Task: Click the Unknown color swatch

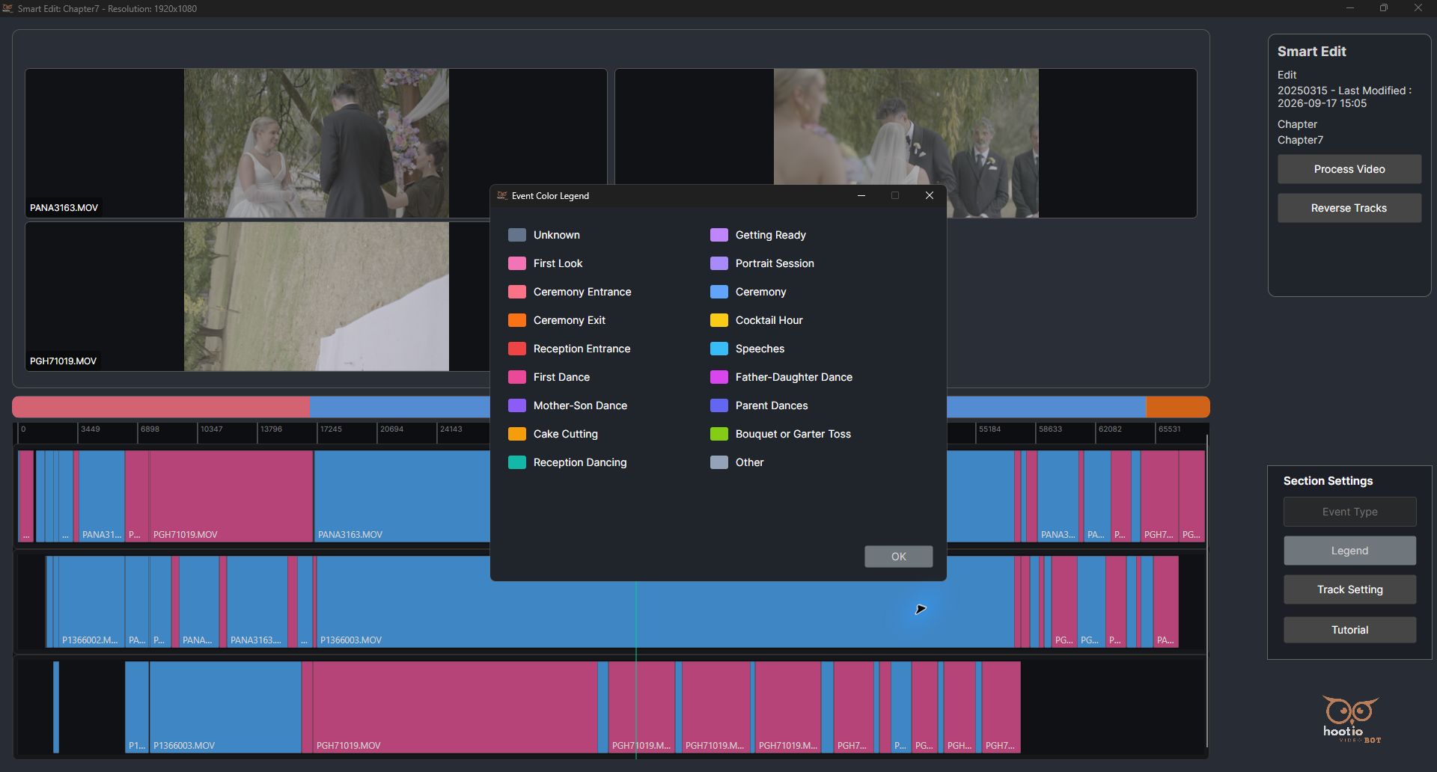Action: coord(517,235)
